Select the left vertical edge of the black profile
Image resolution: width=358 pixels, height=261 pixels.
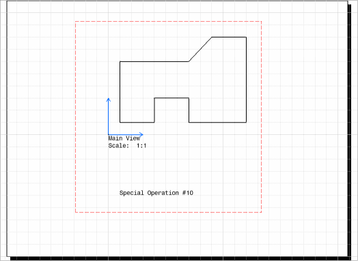point(120,92)
